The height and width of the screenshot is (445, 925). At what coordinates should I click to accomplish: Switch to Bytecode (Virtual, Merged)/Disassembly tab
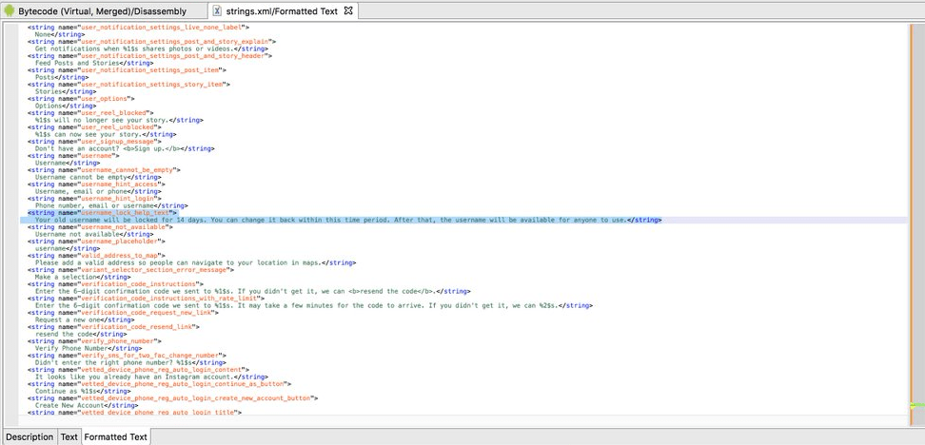click(x=102, y=11)
